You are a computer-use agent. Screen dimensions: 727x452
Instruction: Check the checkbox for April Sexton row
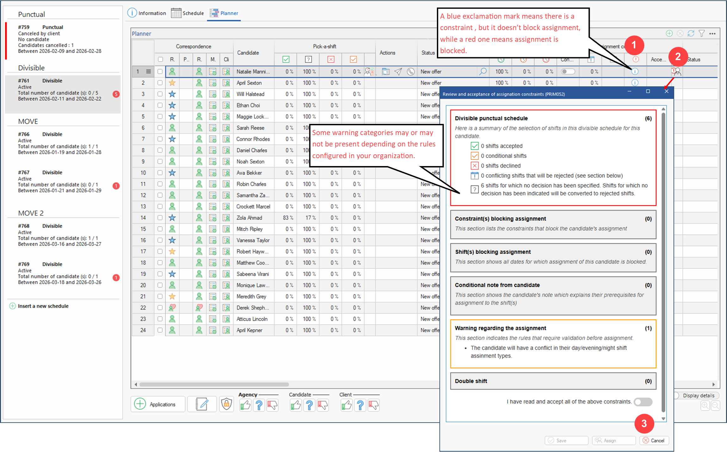click(x=160, y=83)
